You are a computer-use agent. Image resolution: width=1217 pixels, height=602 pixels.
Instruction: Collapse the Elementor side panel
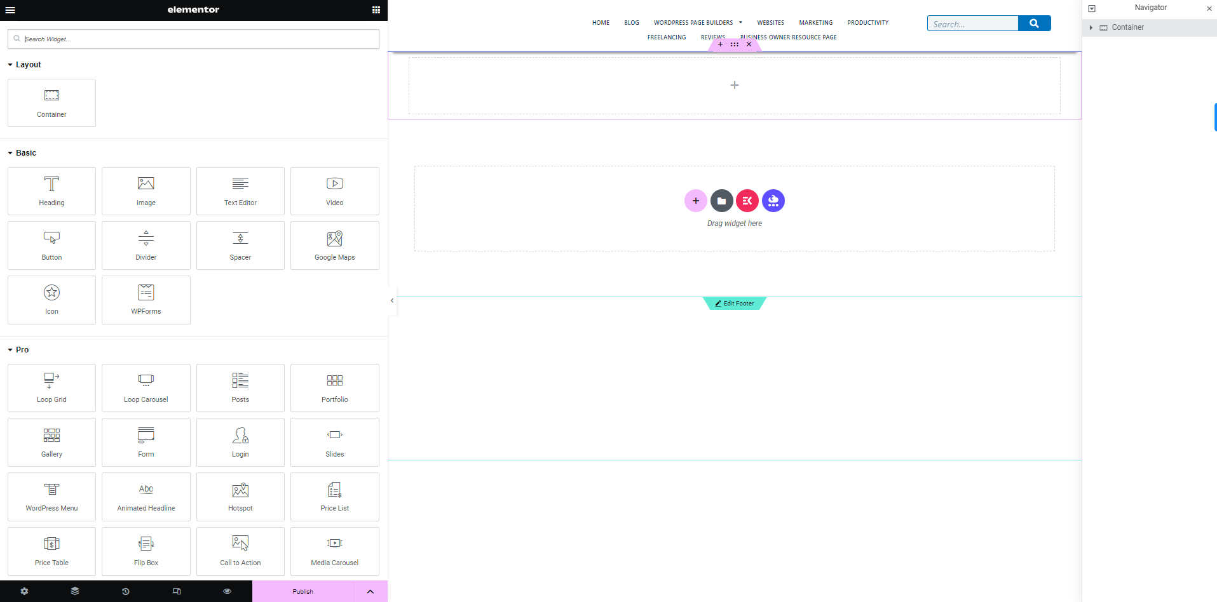tap(392, 300)
